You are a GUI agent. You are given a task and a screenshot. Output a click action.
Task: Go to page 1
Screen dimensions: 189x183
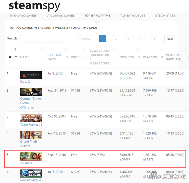pyautogui.click(x=103, y=39)
